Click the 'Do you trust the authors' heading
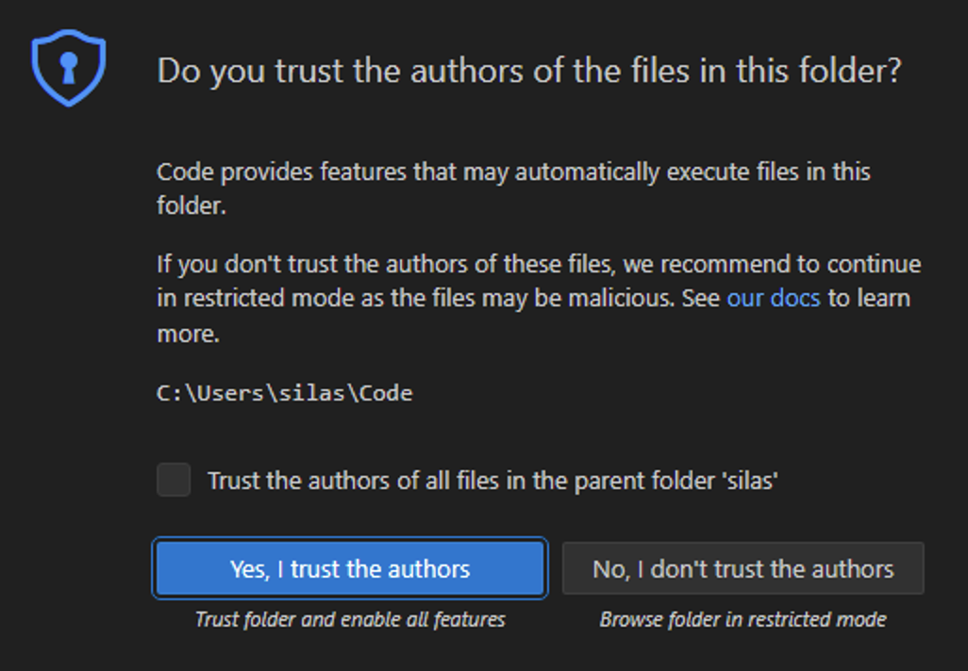The height and width of the screenshot is (671, 968). pyautogui.click(x=528, y=72)
